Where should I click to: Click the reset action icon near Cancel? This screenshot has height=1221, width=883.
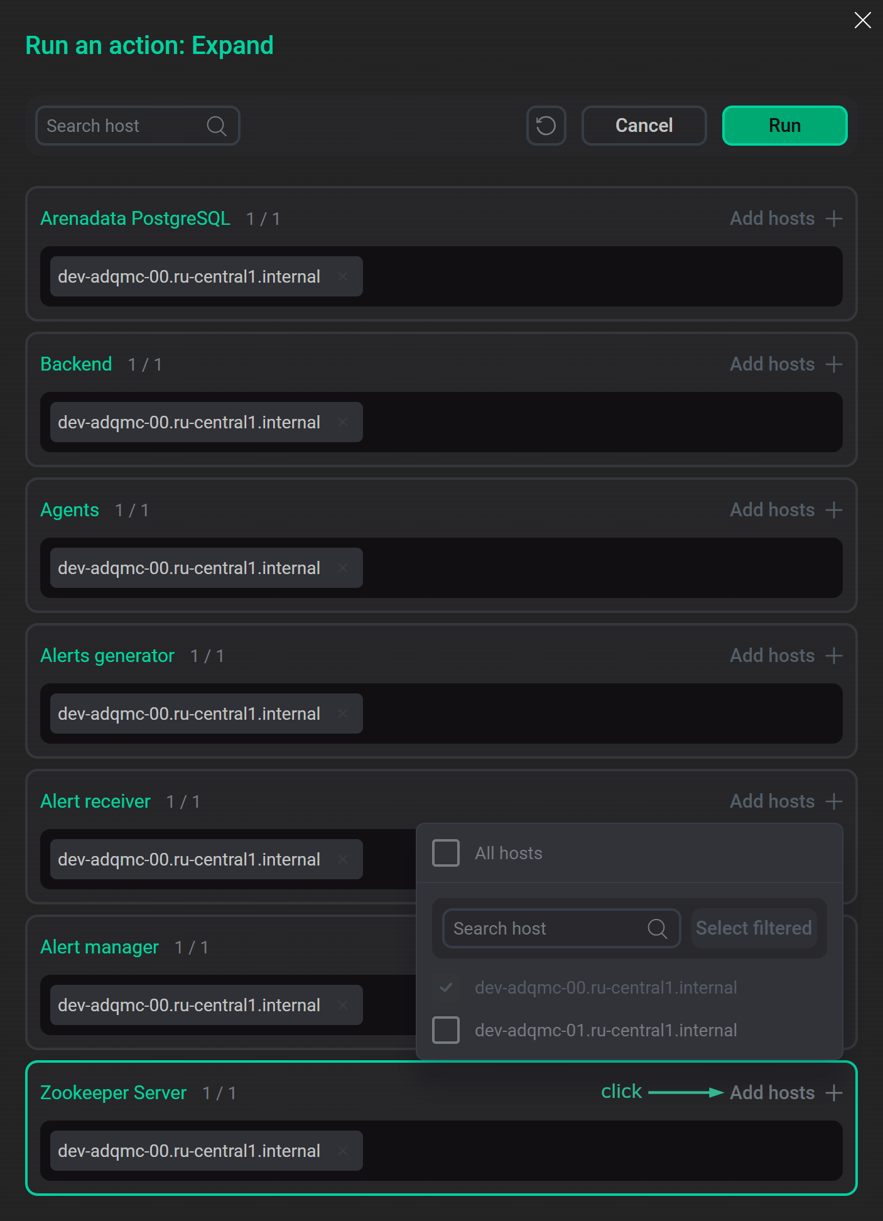(x=545, y=126)
